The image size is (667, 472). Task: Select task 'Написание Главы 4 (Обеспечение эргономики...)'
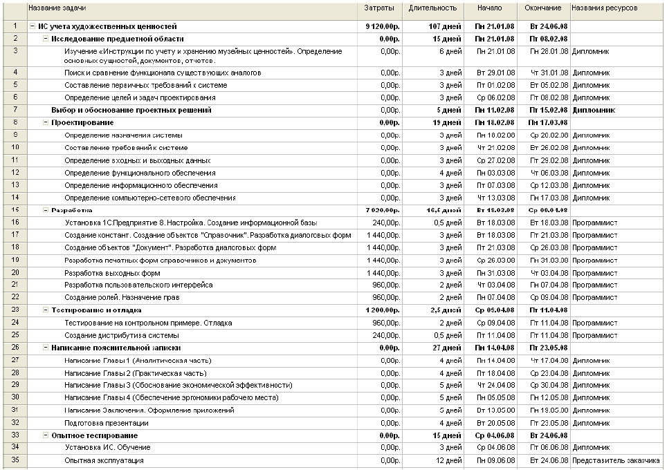[172, 397]
